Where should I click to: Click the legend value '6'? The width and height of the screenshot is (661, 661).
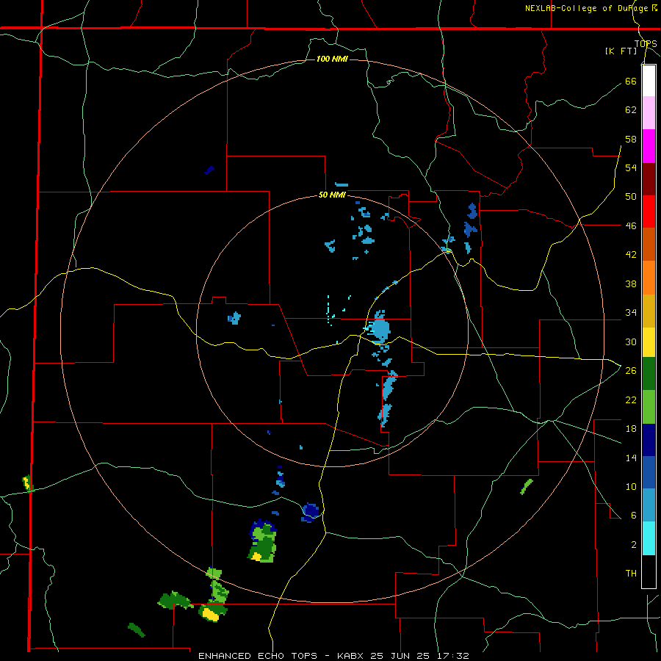(x=634, y=515)
